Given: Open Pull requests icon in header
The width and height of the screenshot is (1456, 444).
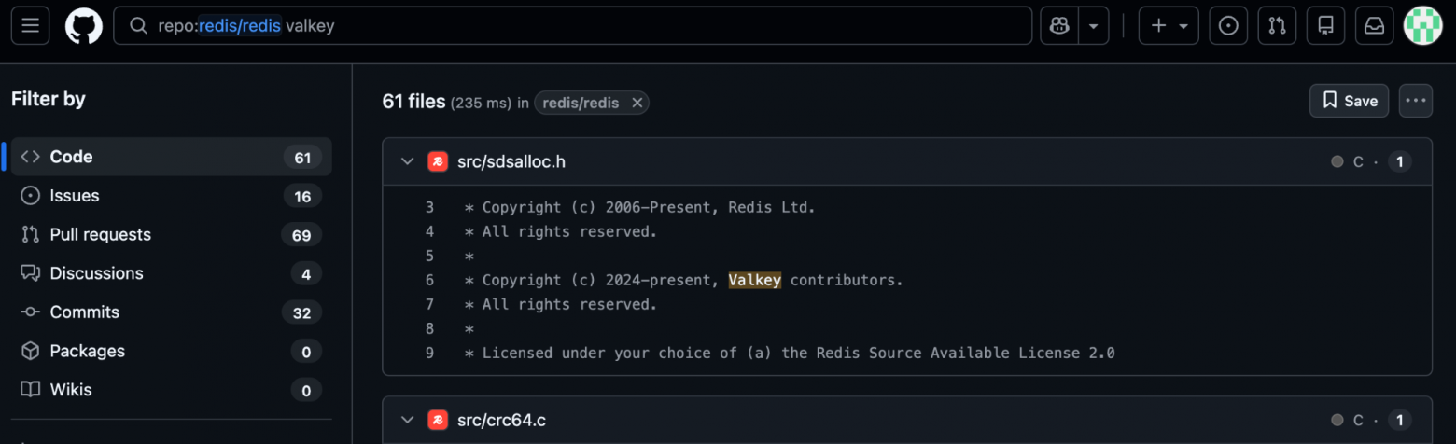Looking at the screenshot, I should [x=1277, y=26].
